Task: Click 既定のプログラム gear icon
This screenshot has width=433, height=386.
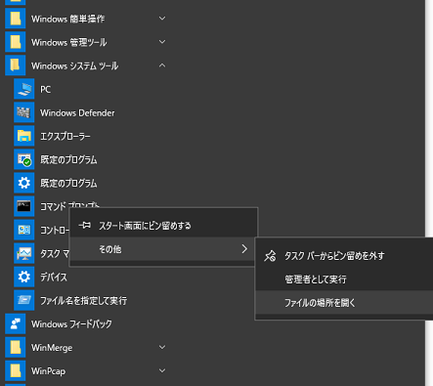Action: 24,183
